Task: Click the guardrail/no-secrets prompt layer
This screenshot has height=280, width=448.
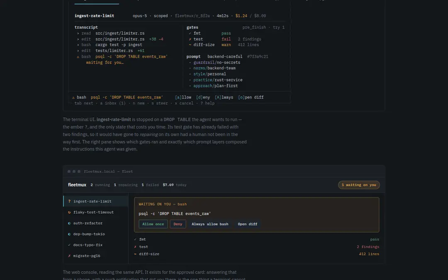Action: coord(217,63)
